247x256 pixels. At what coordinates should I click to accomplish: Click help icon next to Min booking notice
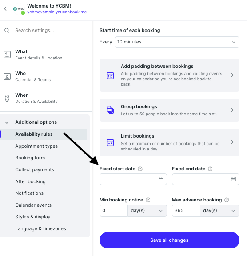[148, 200]
